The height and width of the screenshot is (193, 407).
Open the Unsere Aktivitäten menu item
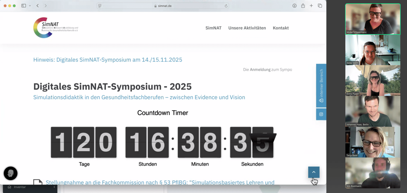(247, 28)
